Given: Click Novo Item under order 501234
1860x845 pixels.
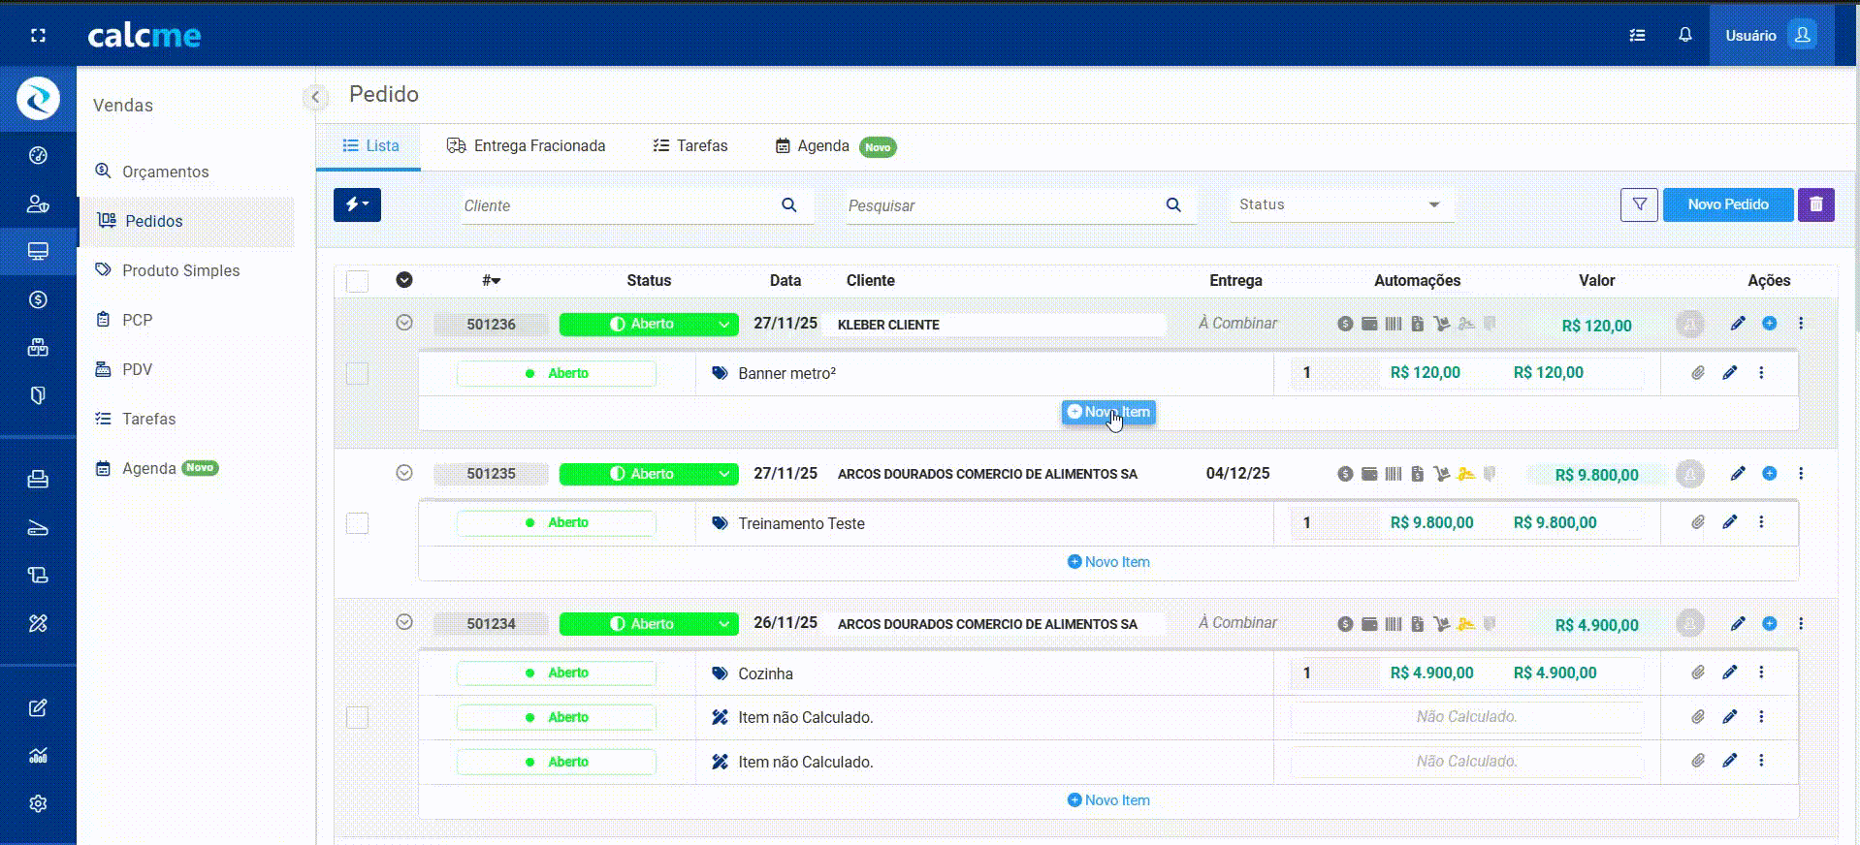Looking at the screenshot, I should point(1108,800).
